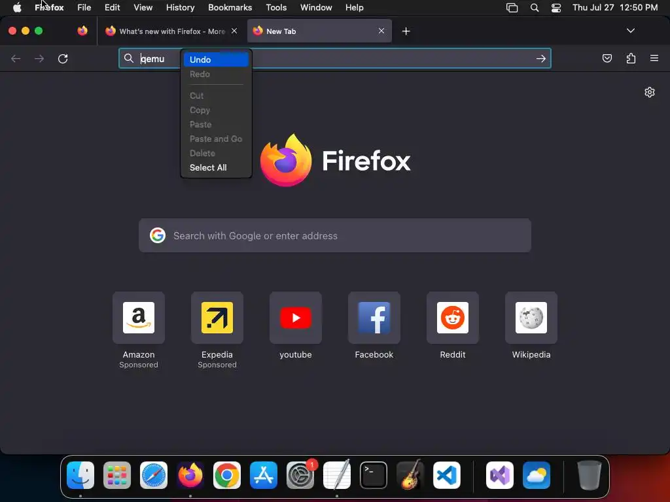Click the Search with Google input field

click(x=335, y=235)
